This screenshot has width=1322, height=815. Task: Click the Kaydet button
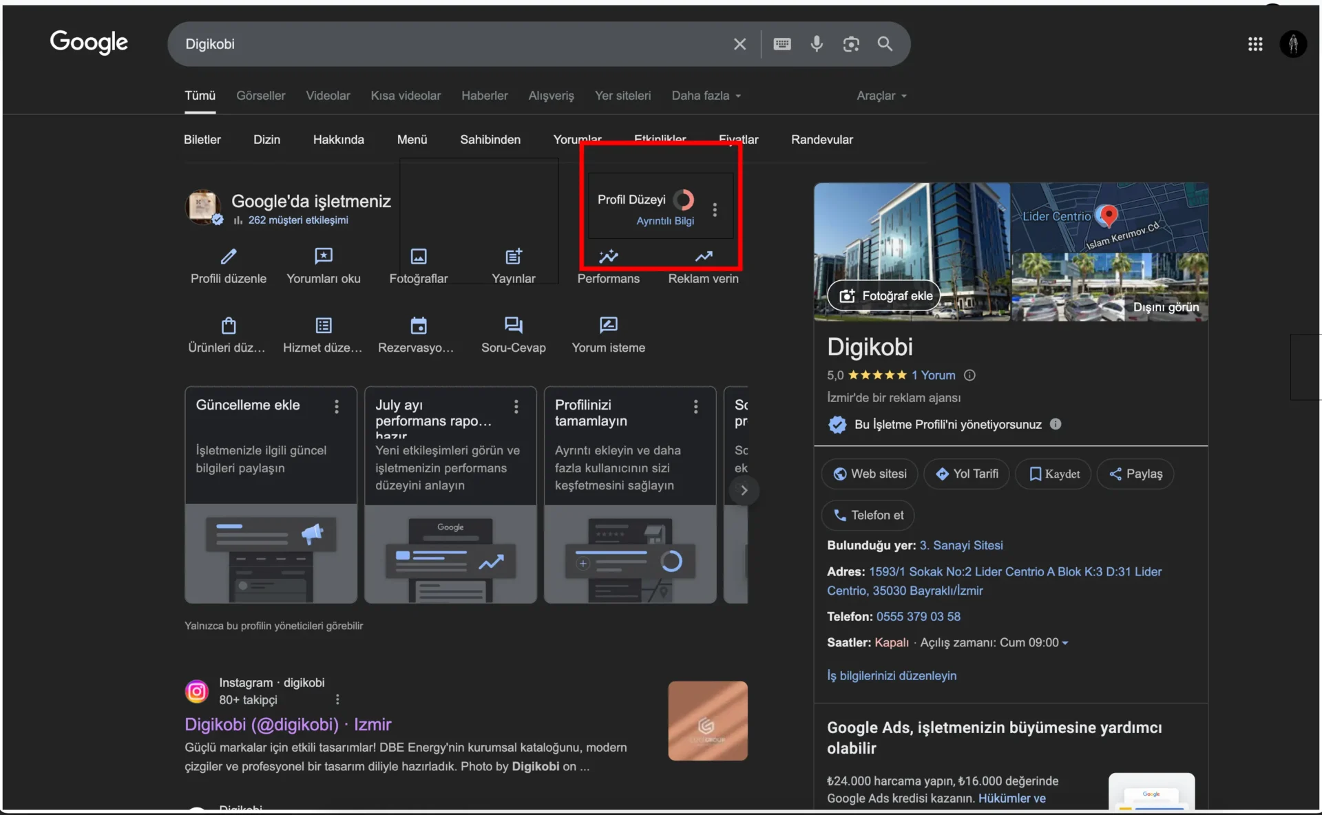[1053, 474]
